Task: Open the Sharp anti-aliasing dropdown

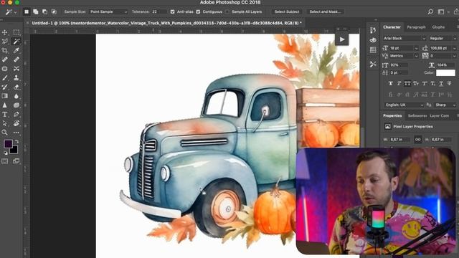Action: coord(445,105)
